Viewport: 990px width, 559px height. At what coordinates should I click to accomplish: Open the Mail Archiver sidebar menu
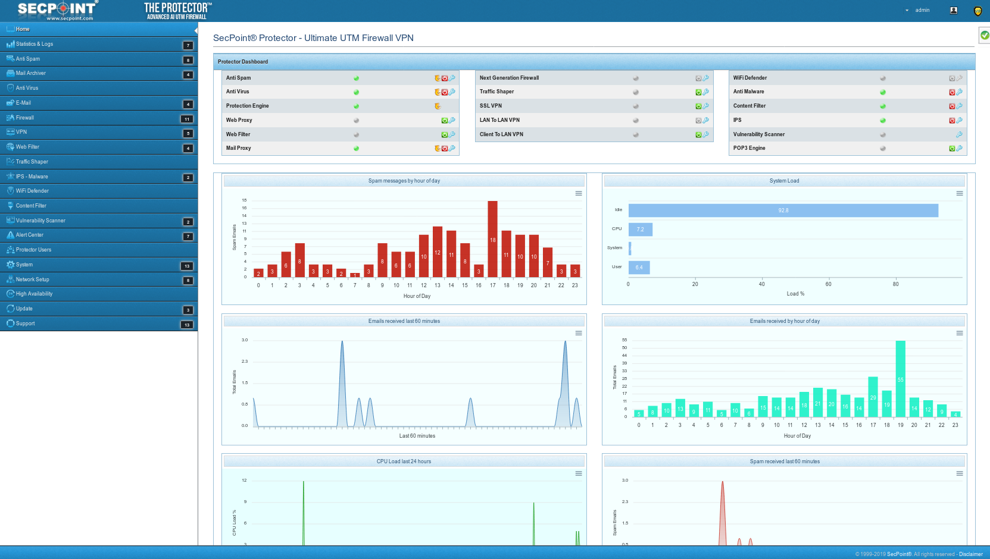click(99, 73)
